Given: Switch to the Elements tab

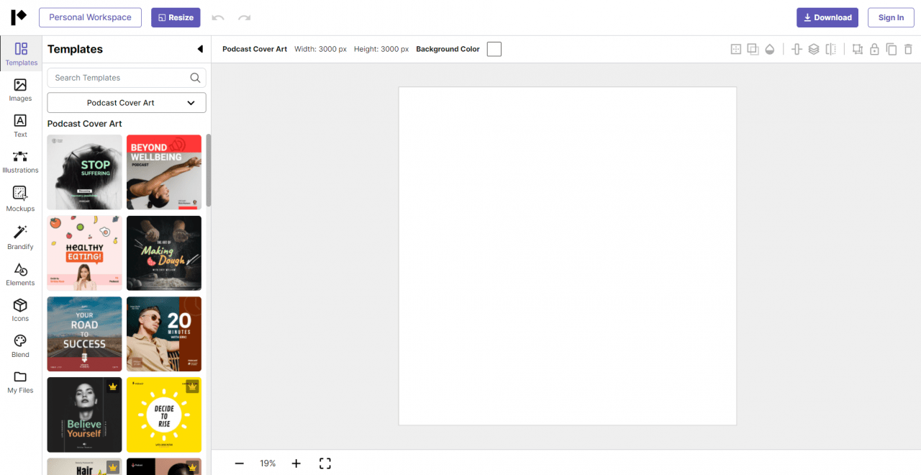Looking at the screenshot, I should pyautogui.click(x=20, y=274).
